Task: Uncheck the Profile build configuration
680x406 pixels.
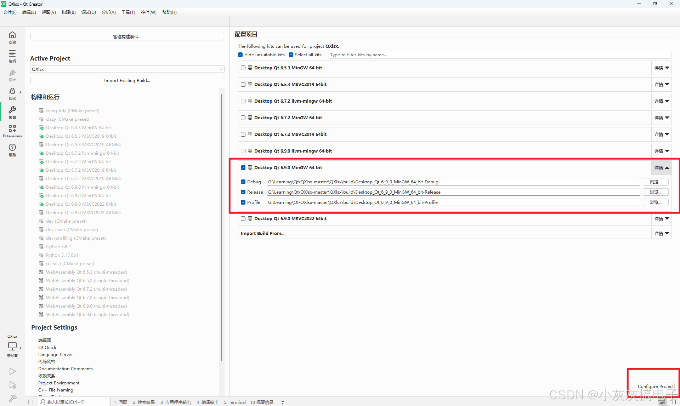Action: point(243,202)
